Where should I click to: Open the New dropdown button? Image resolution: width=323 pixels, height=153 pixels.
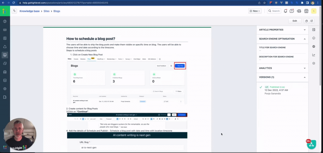(x=255, y=11)
